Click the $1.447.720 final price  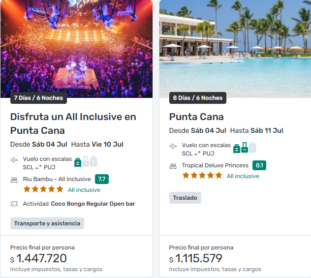click(41, 259)
